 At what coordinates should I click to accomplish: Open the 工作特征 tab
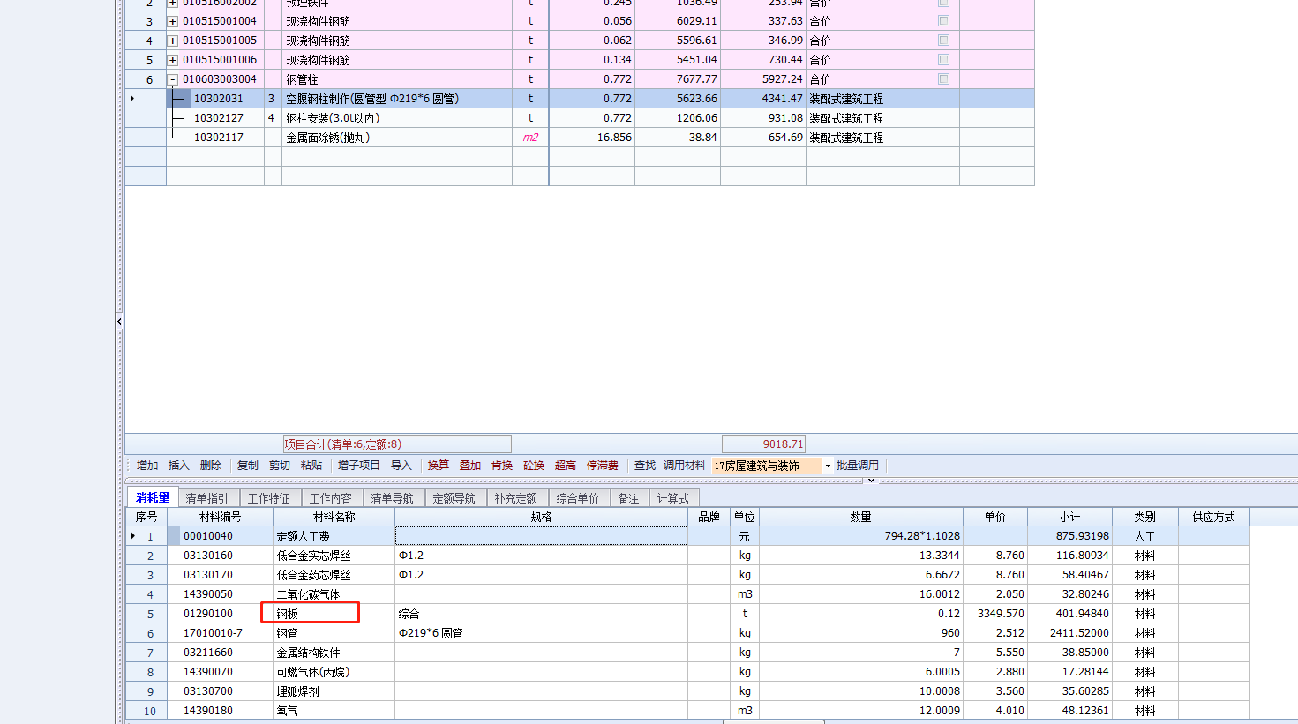pos(269,498)
